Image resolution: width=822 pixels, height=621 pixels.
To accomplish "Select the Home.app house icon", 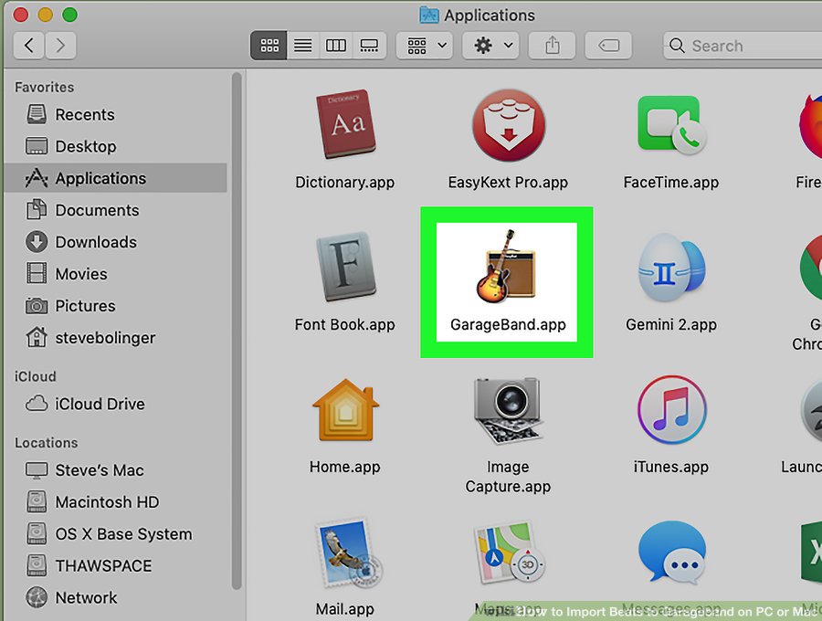I will click(x=345, y=410).
